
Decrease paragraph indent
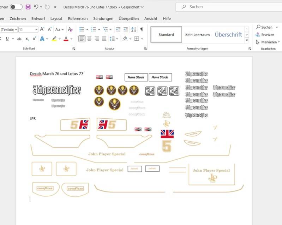tap(118, 29)
